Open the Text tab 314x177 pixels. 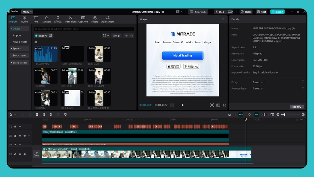[x=35, y=19]
